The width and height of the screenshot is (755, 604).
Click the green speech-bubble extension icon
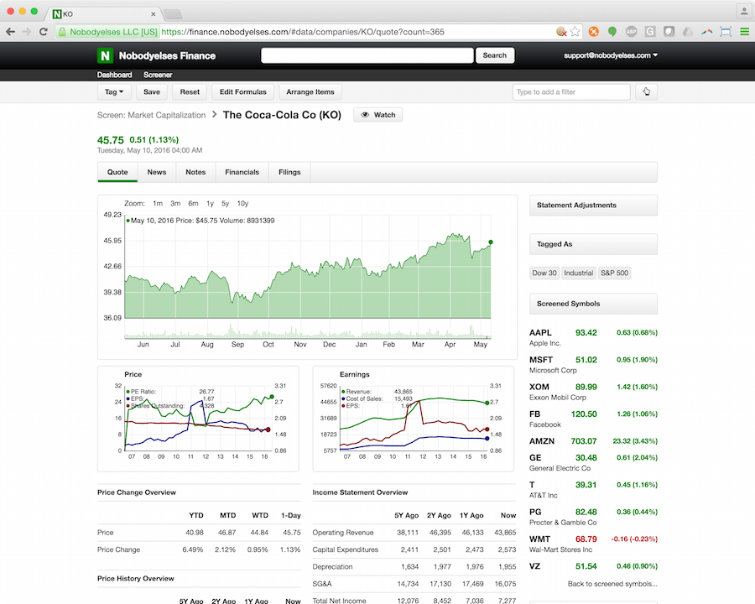coord(612,31)
